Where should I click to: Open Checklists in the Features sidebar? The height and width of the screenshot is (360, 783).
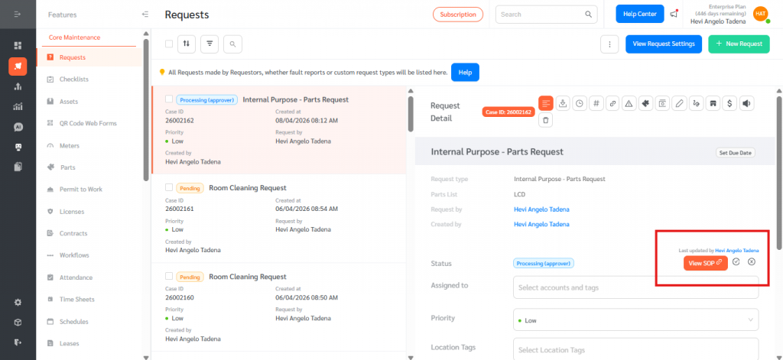tap(74, 79)
